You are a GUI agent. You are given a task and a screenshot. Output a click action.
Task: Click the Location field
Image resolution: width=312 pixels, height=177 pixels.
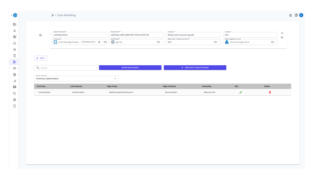click(x=250, y=35)
